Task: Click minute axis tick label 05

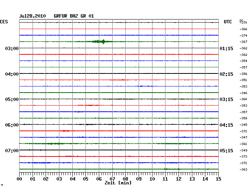Action: coord(85,179)
